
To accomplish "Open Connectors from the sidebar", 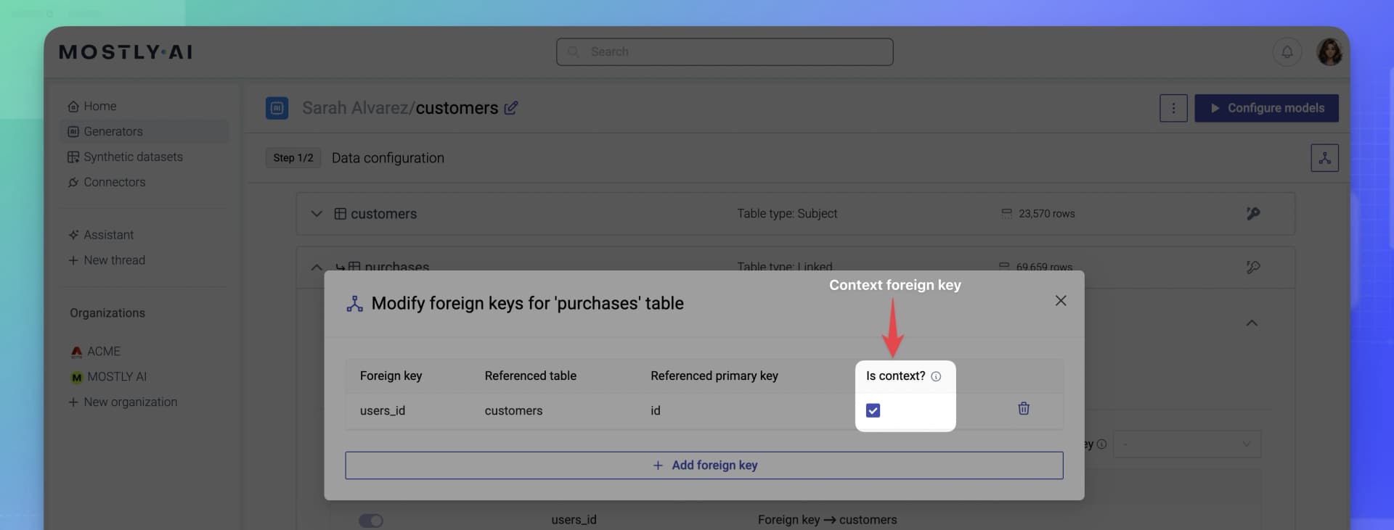I will pos(114,183).
